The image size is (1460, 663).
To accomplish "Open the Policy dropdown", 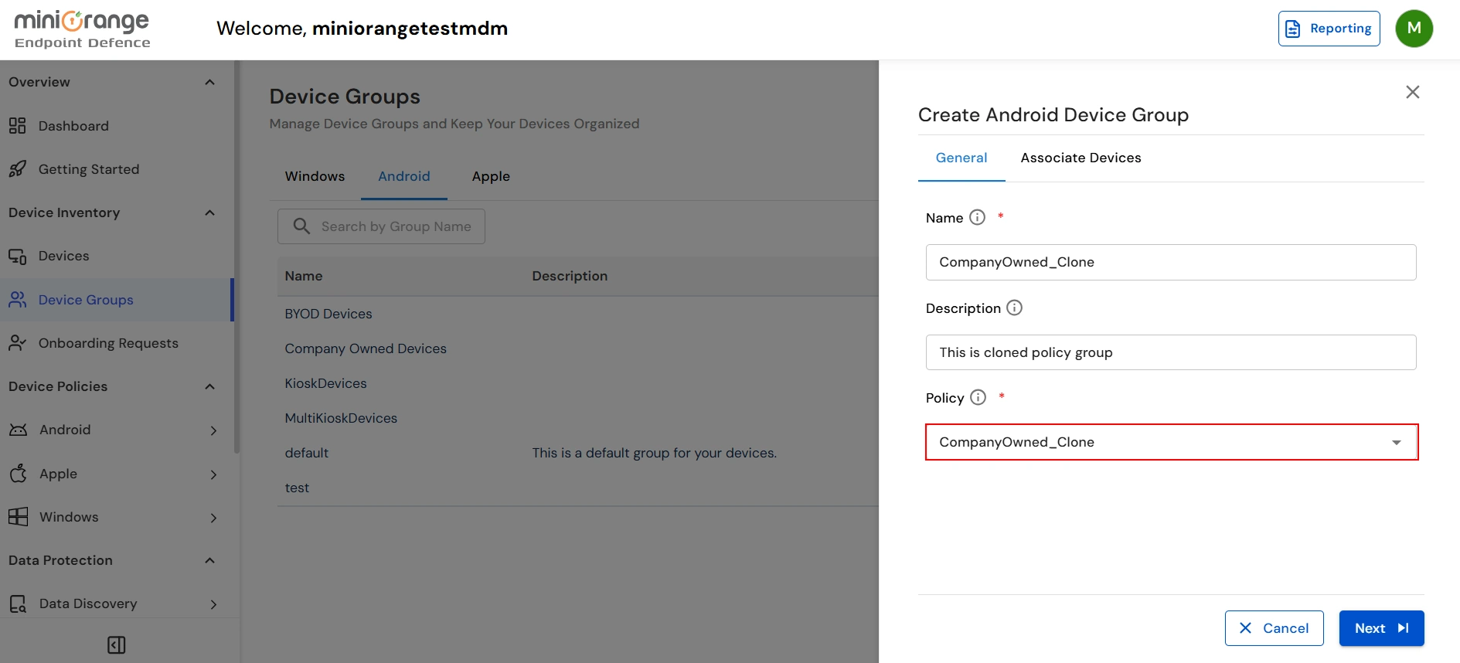I will pyautogui.click(x=1172, y=442).
